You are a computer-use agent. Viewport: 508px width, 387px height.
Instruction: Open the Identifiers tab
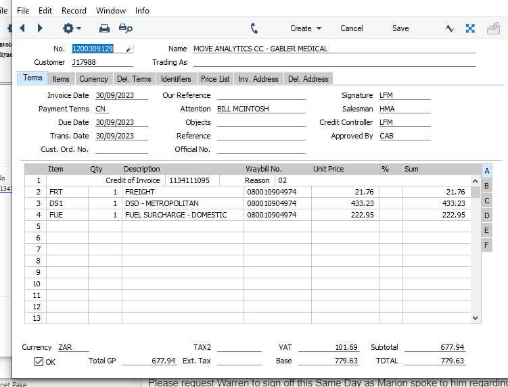pyautogui.click(x=176, y=79)
